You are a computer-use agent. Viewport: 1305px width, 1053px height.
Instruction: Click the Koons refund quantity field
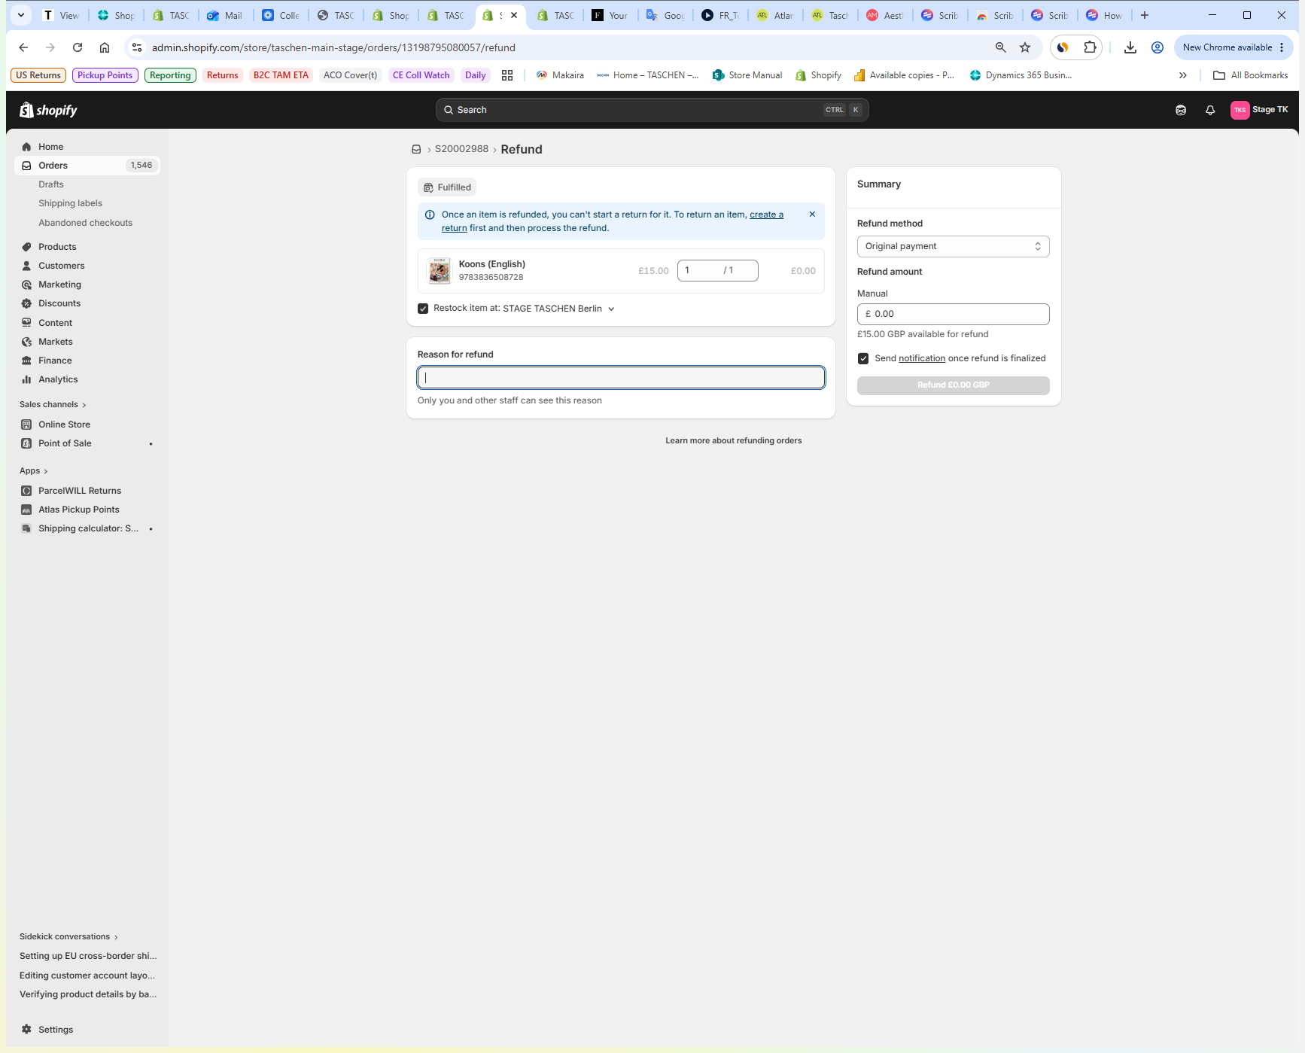[717, 270]
